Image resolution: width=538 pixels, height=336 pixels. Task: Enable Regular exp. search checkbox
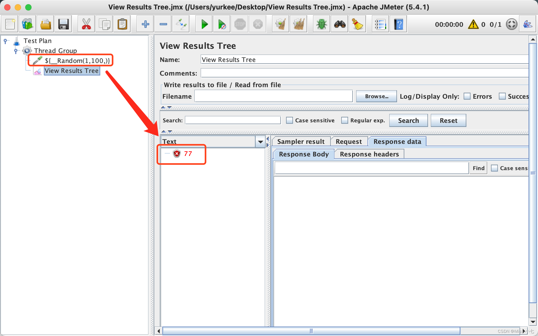tap(344, 120)
